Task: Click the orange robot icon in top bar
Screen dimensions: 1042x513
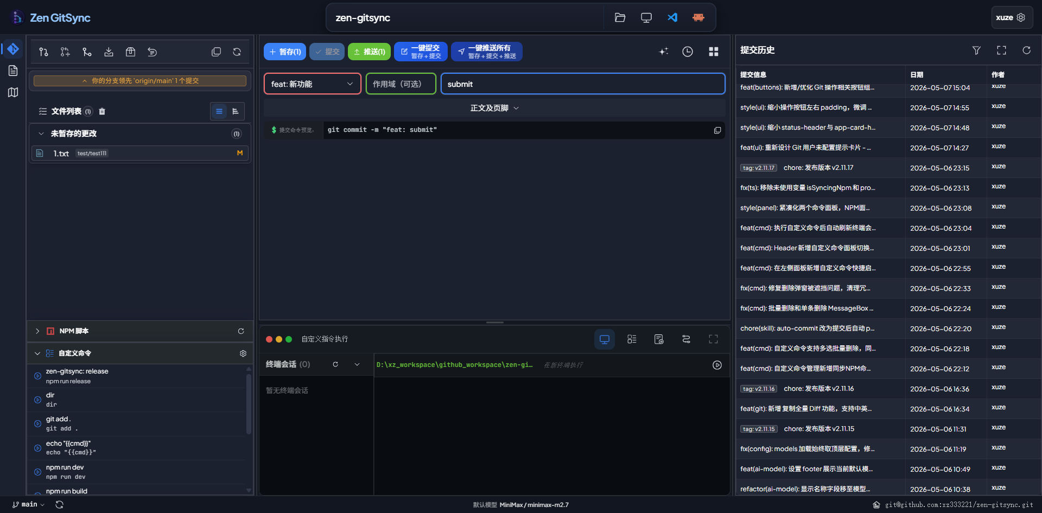Action: coord(698,17)
